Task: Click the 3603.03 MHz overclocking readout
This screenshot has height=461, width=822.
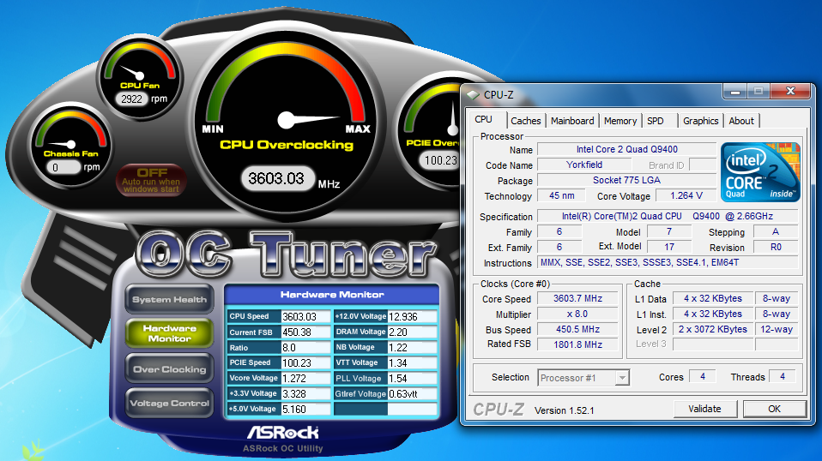Action: pos(276,178)
